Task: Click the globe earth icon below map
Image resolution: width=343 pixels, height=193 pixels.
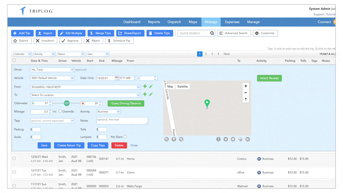Action: point(240,139)
